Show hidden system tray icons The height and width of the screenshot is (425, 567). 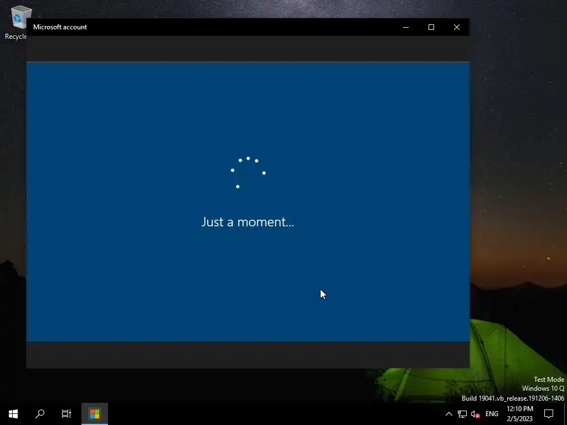449,414
